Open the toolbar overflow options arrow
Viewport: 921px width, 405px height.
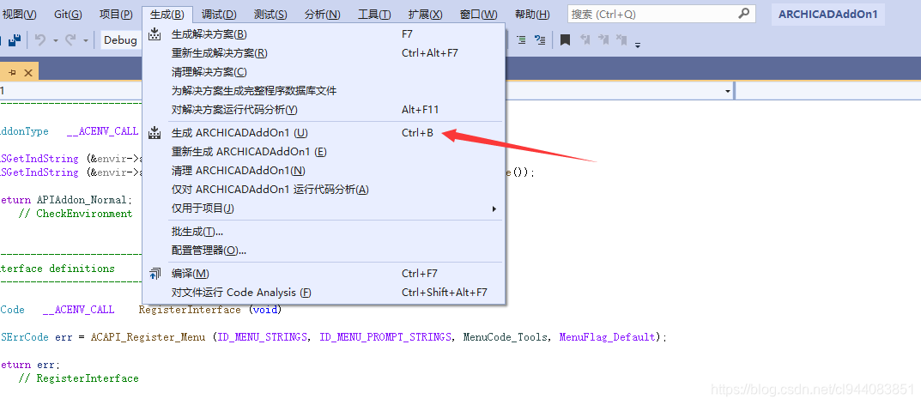[638, 44]
